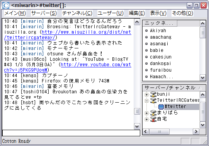Open the チャンネル(C) menu
This screenshot has height=146, width=209.
pyautogui.click(x=77, y=13)
